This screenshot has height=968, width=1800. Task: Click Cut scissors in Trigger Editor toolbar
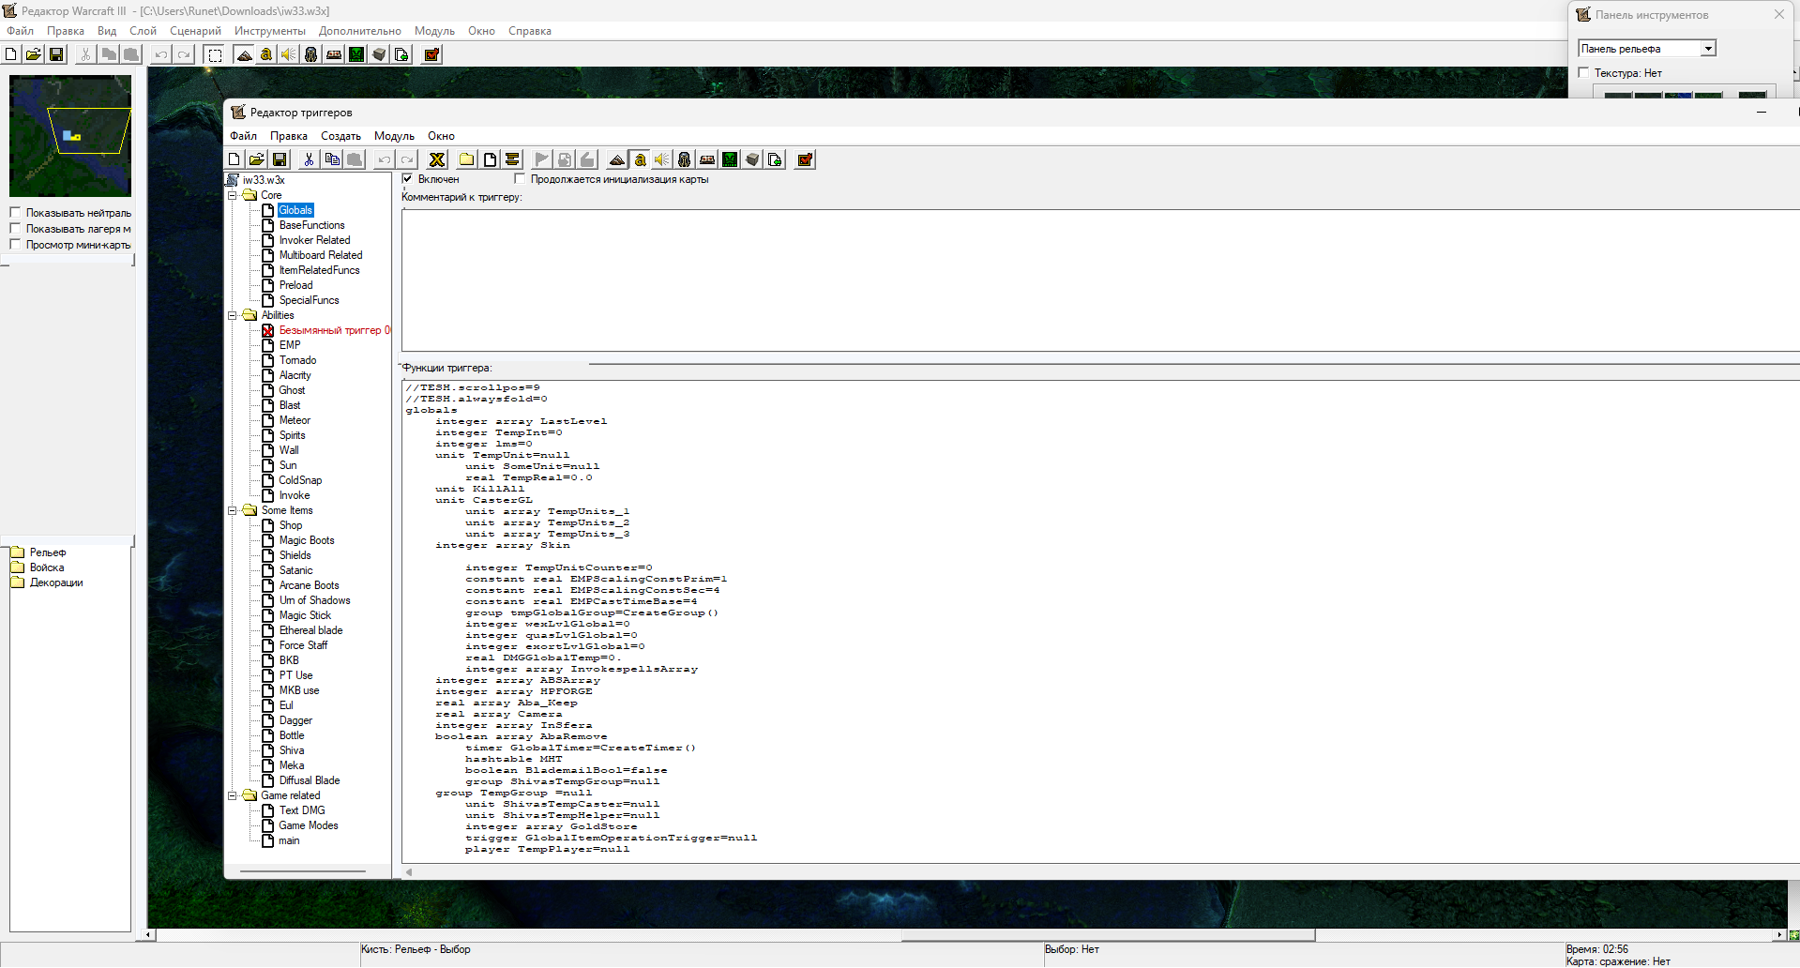tap(309, 159)
